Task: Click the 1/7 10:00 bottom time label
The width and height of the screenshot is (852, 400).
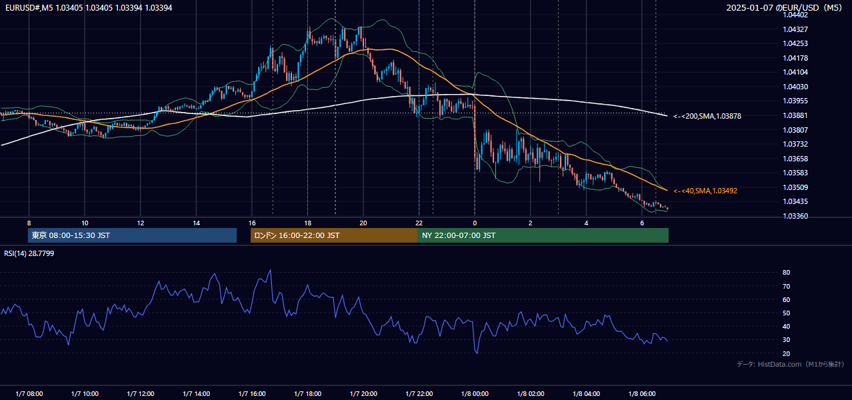Action: 85,394
